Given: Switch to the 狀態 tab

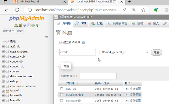Looking at the screenshot, I should (97, 23).
